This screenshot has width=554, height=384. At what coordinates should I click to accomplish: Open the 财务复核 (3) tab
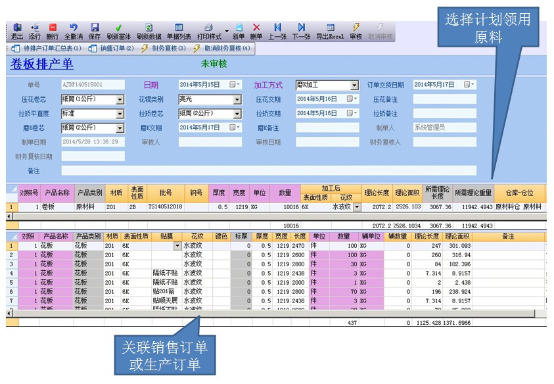tap(164, 48)
